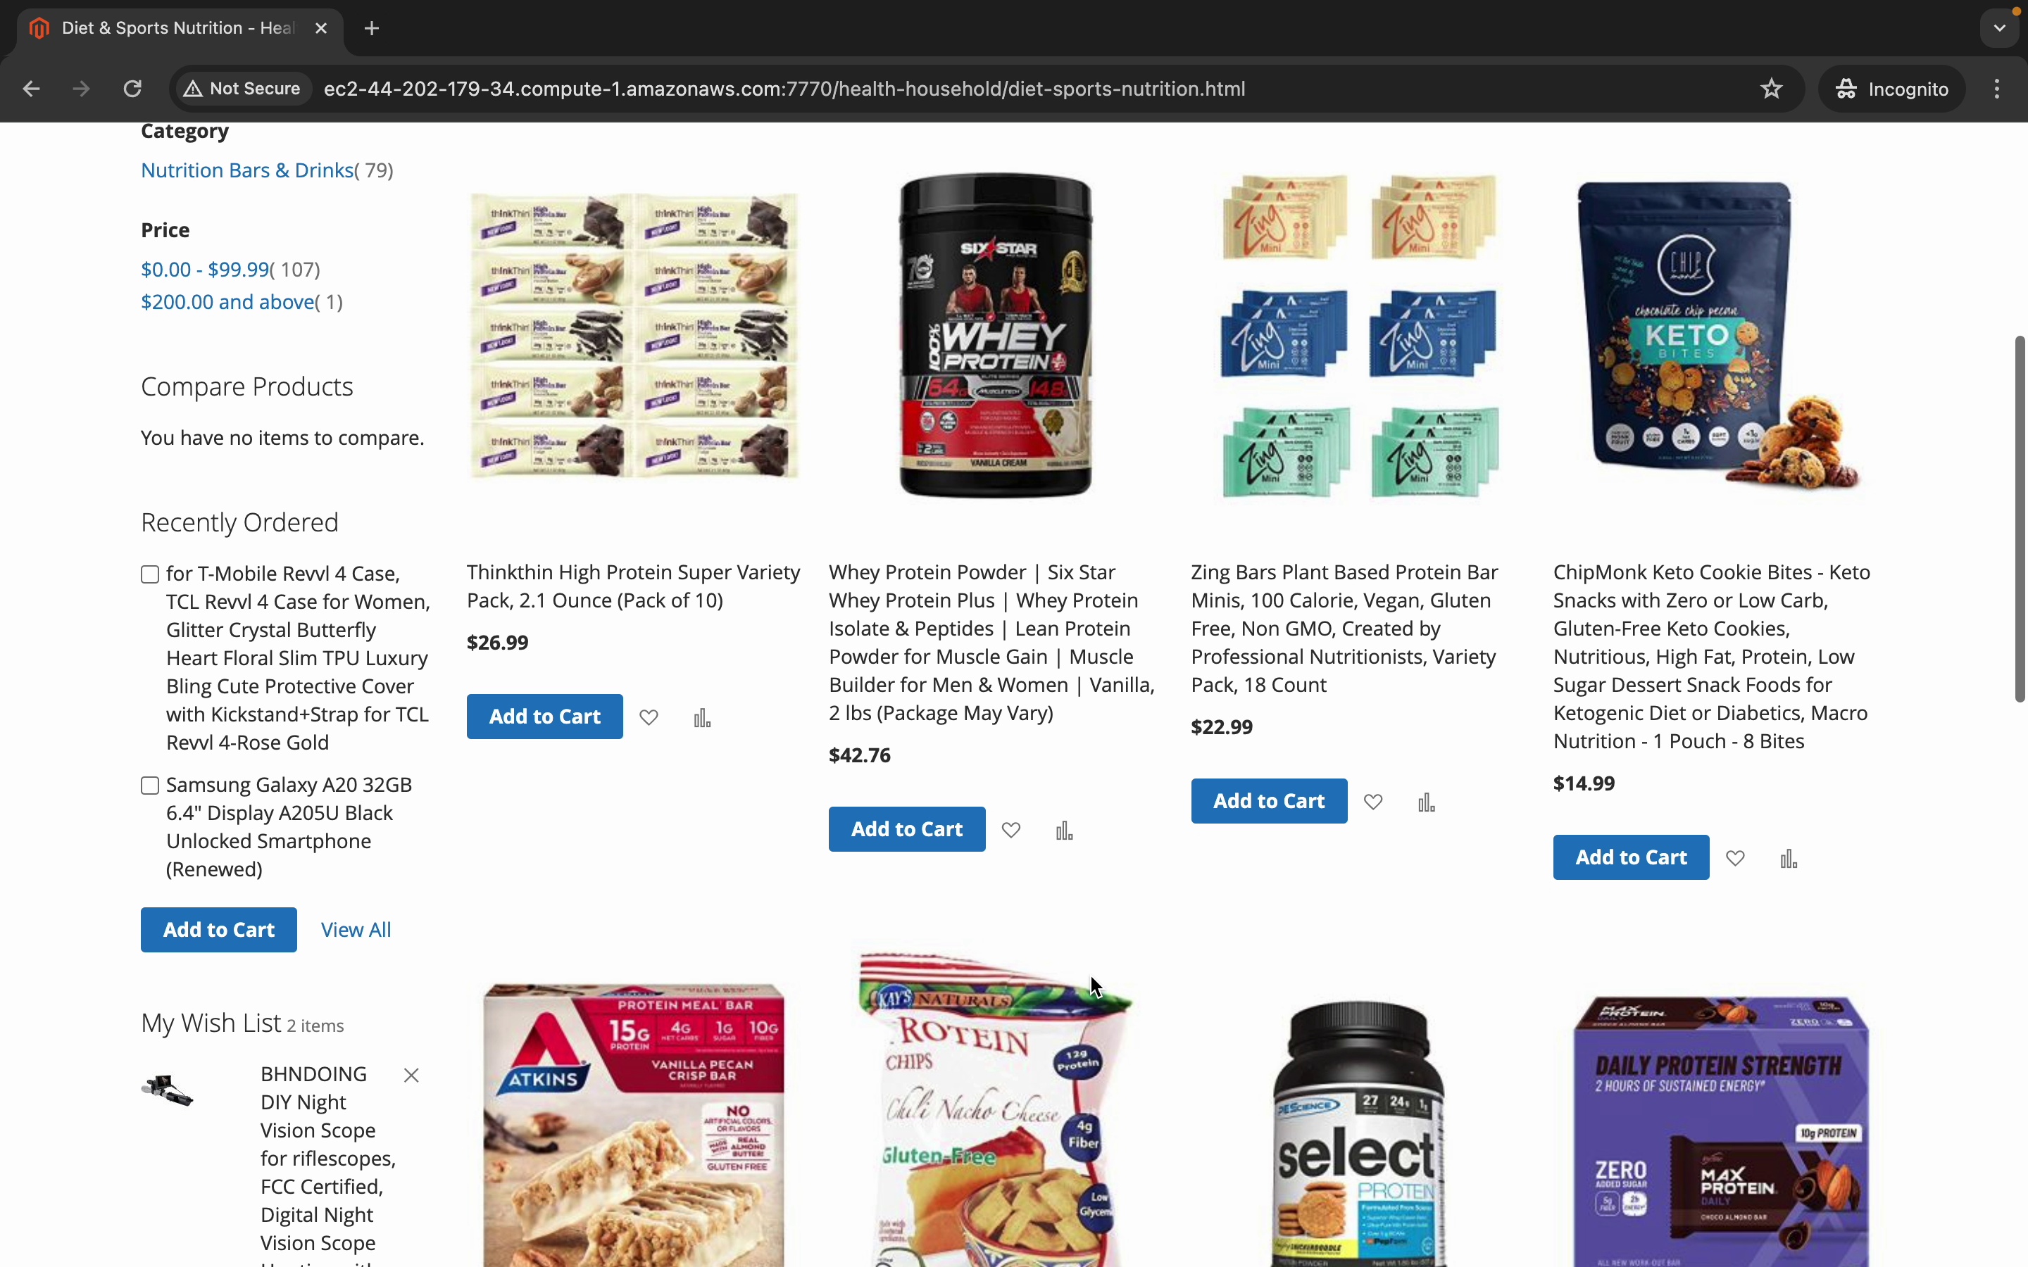Screen dimensions: 2028x1267
Task: Check the Samsung Galaxy A20 recently ordered item
Action: (150, 786)
